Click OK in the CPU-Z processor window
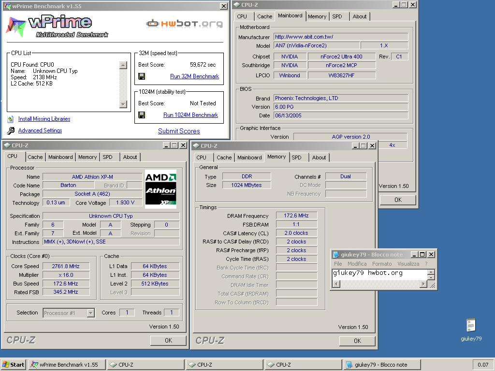 point(168,341)
